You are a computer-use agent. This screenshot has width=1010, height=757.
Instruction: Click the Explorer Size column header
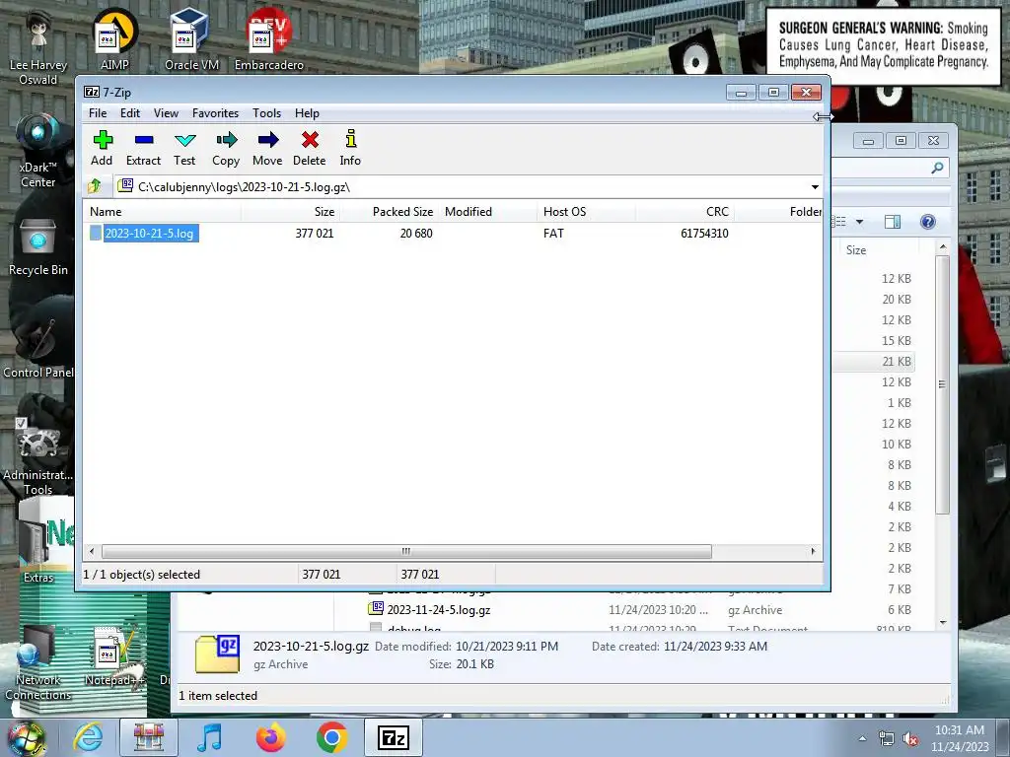877,250
